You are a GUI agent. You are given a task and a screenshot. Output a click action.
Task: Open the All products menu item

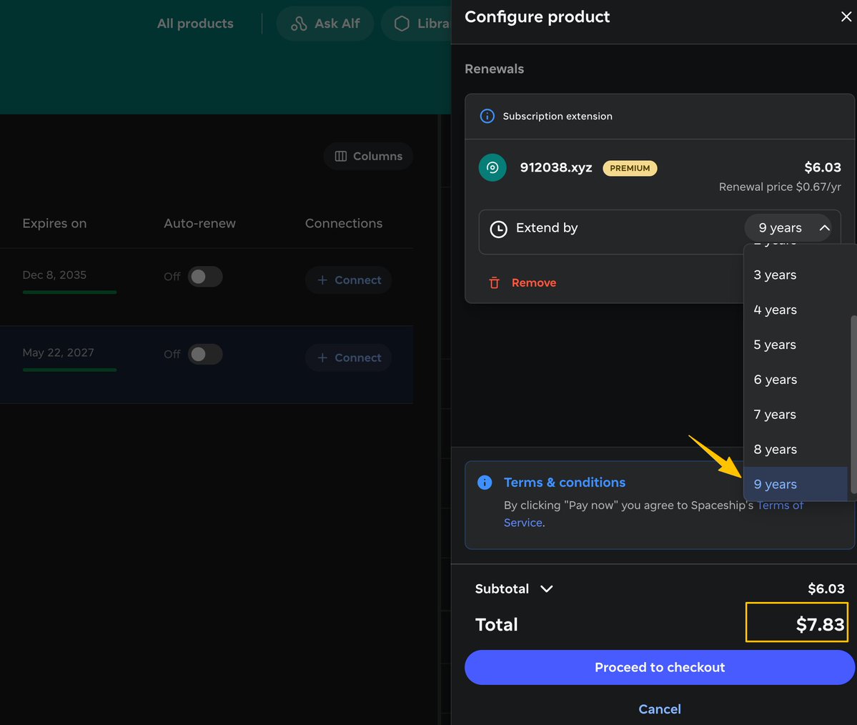pyautogui.click(x=195, y=24)
